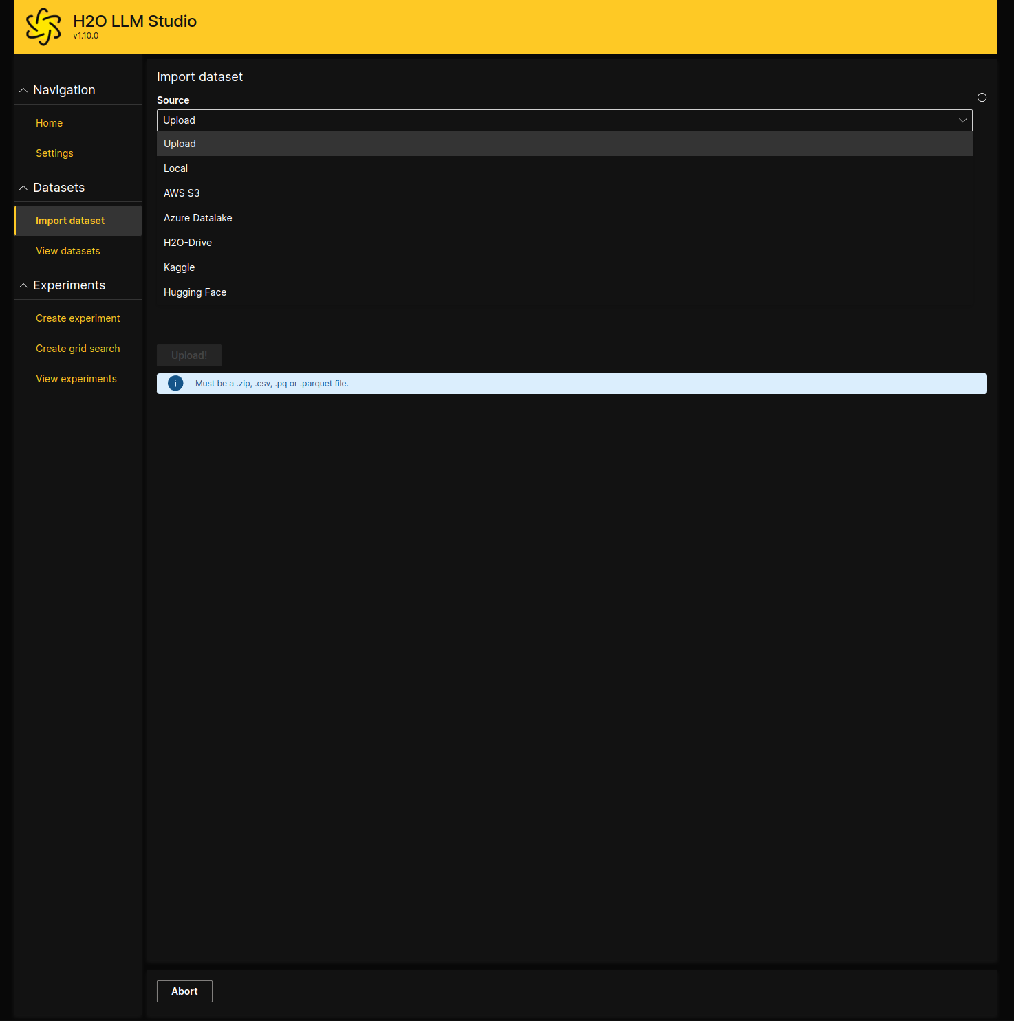This screenshot has height=1021, width=1014.
Task: Click the blue info icon in the file type notice
Action: click(x=175, y=384)
